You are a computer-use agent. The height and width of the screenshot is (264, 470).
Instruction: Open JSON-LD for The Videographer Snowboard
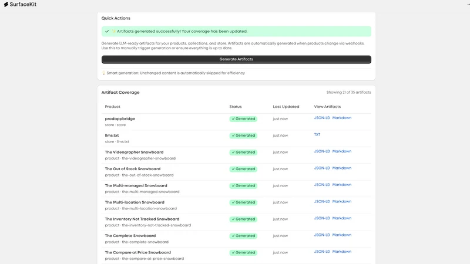(322, 151)
